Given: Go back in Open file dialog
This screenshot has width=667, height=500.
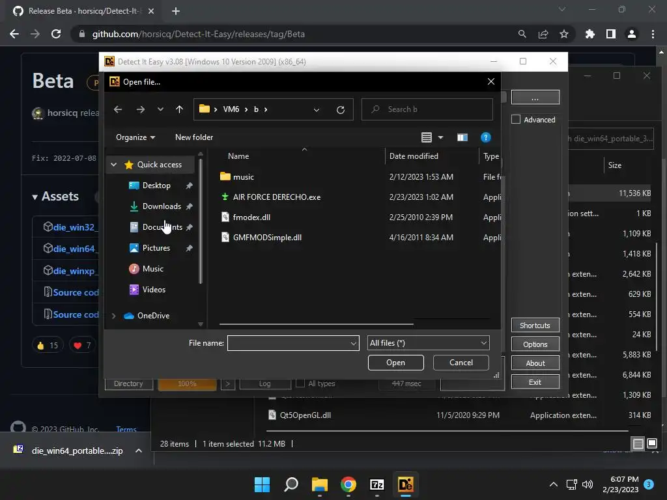Looking at the screenshot, I should click(x=118, y=109).
